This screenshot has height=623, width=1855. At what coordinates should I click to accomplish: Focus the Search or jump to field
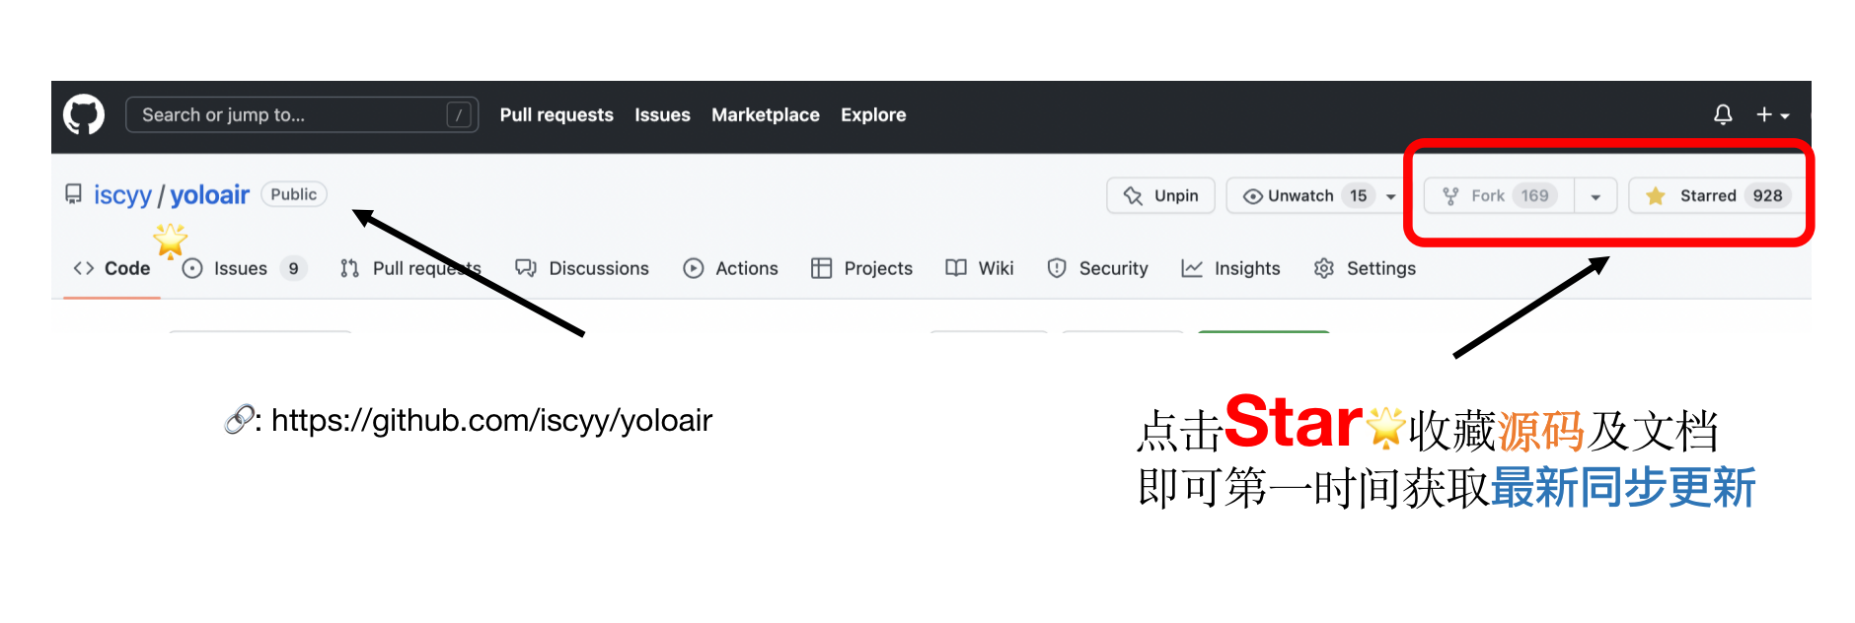tap(302, 115)
